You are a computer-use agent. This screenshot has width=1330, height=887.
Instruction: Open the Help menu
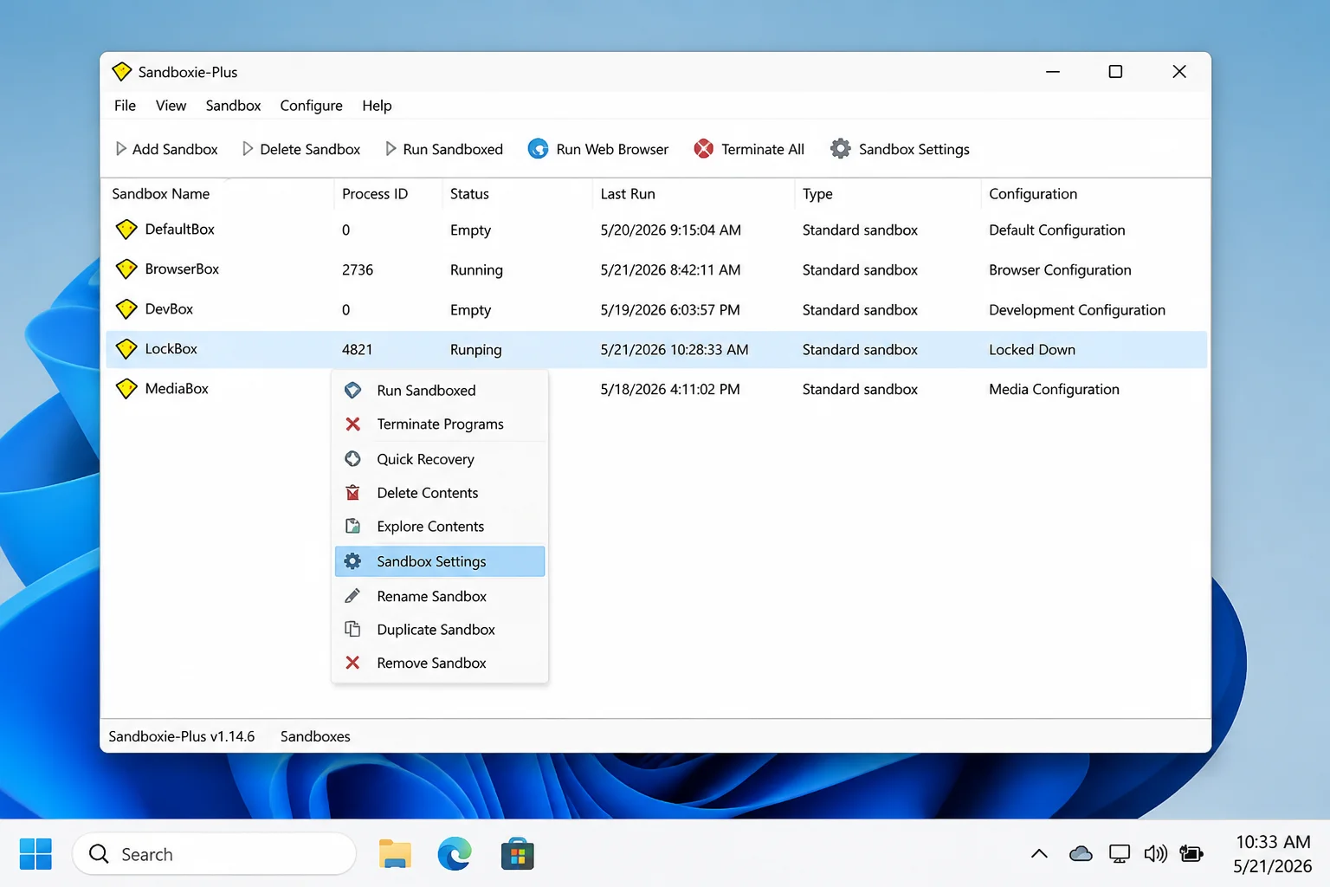coord(377,106)
